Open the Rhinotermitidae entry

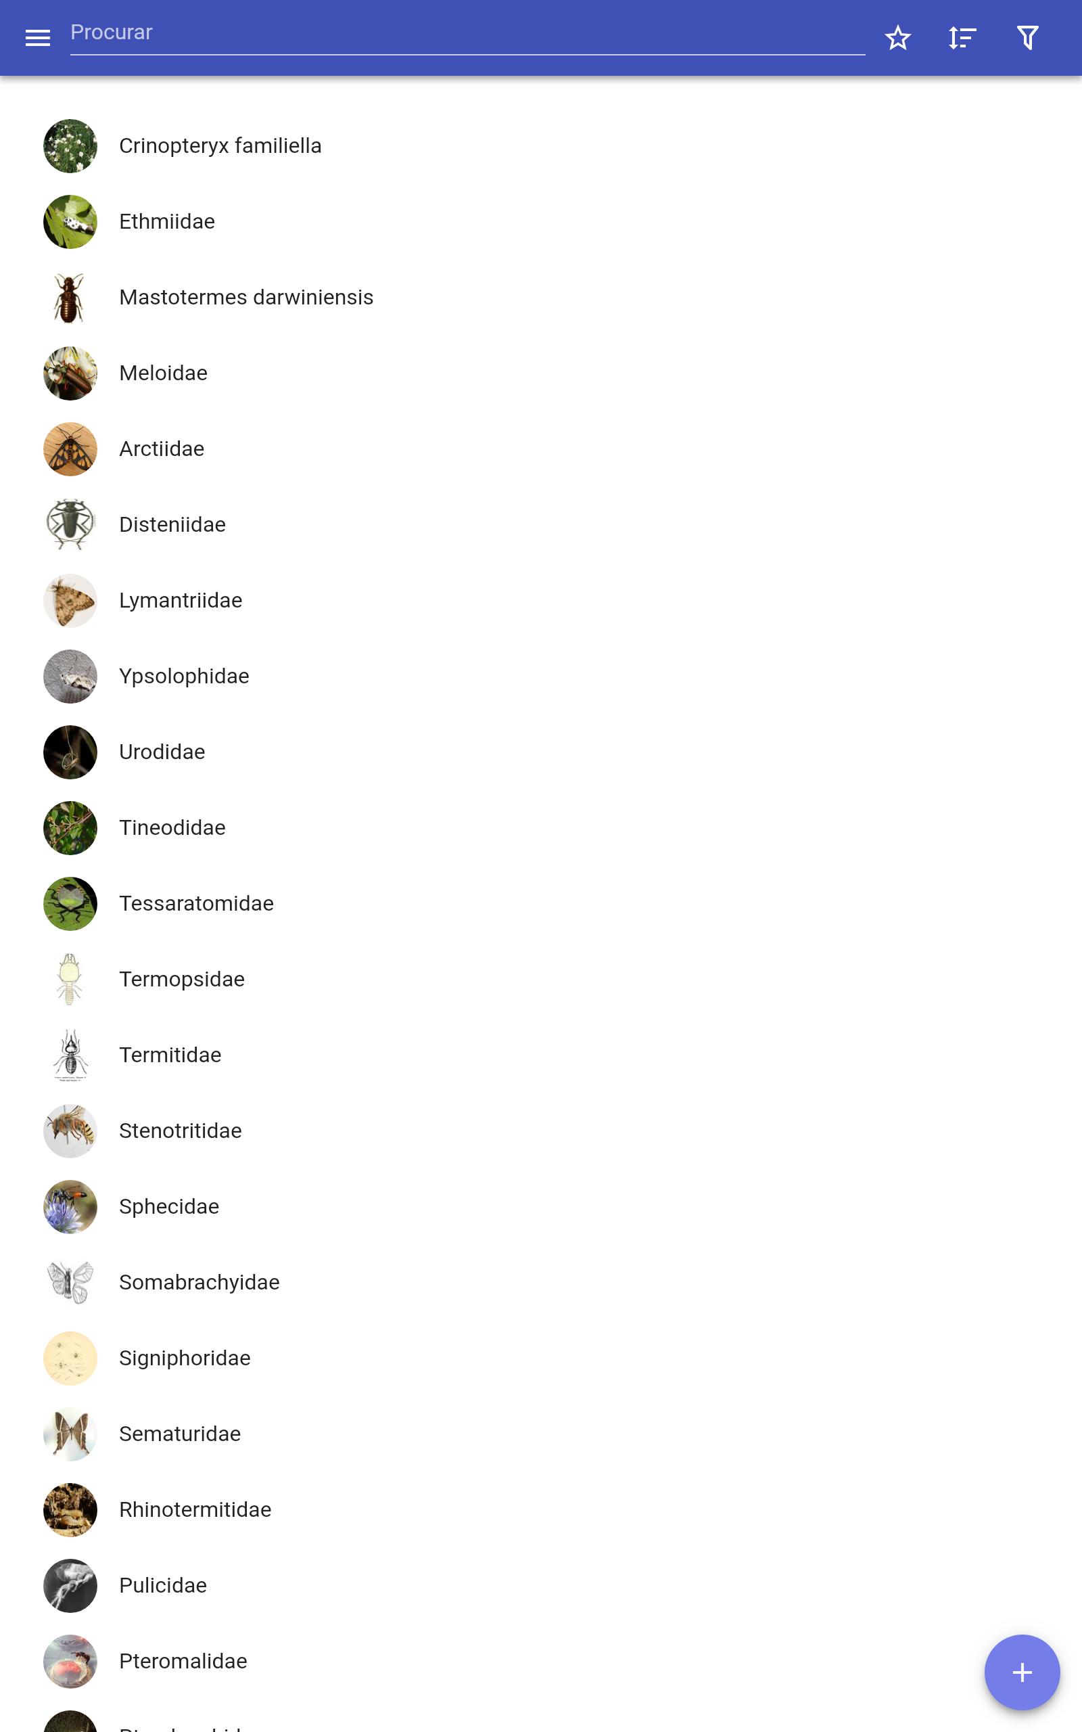[541, 1510]
